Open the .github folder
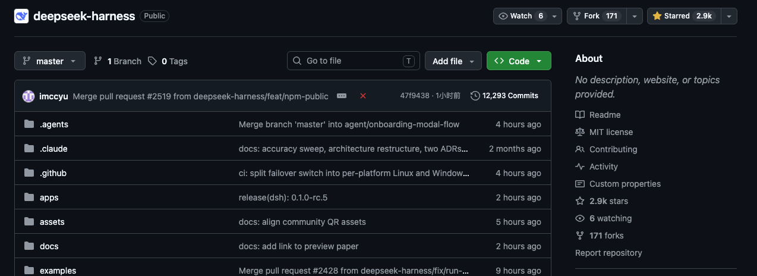The height and width of the screenshot is (276, 757). 53,173
